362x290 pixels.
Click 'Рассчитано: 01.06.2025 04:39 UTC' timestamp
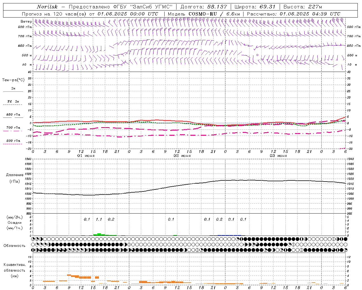[294, 14]
